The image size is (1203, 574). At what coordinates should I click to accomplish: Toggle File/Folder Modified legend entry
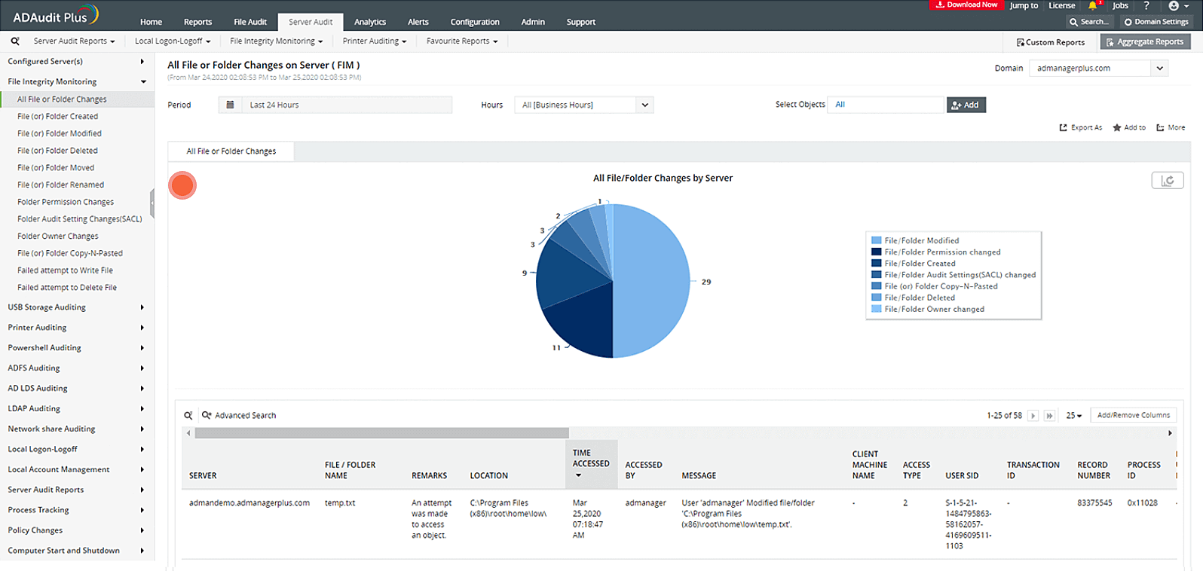pos(921,241)
